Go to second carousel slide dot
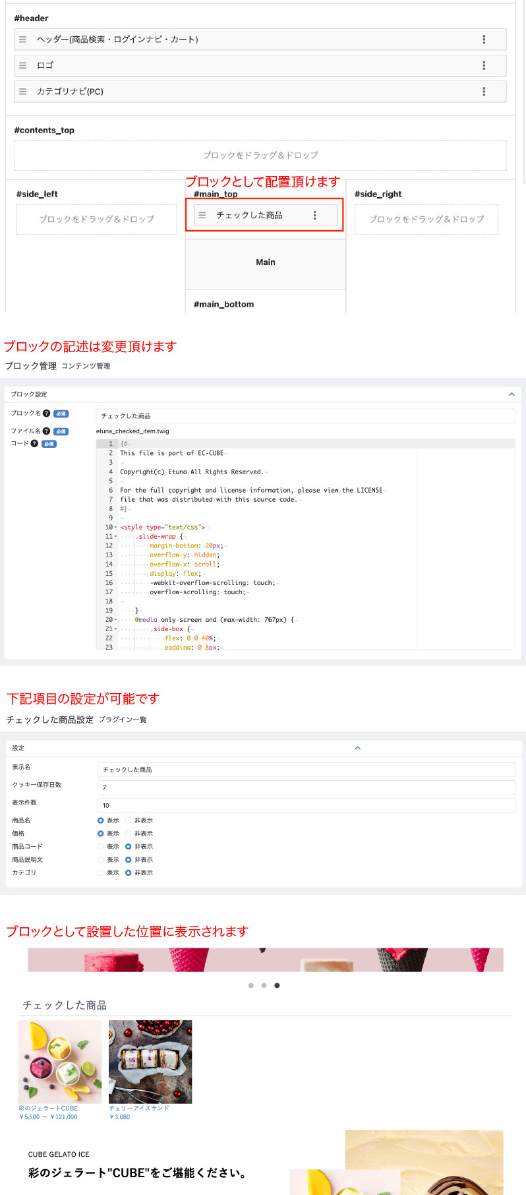This screenshot has width=526, height=1195. [x=264, y=985]
